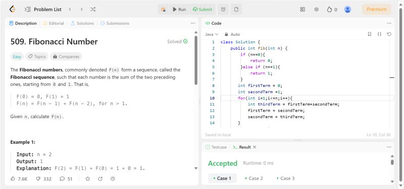Viewport: 404px width, 189px height.
Task: Submit the solution
Action: [x=203, y=10]
